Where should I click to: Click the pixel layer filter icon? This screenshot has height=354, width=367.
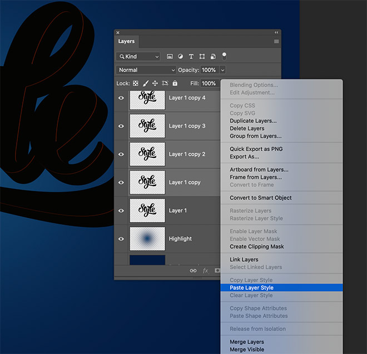pyautogui.click(x=170, y=57)
